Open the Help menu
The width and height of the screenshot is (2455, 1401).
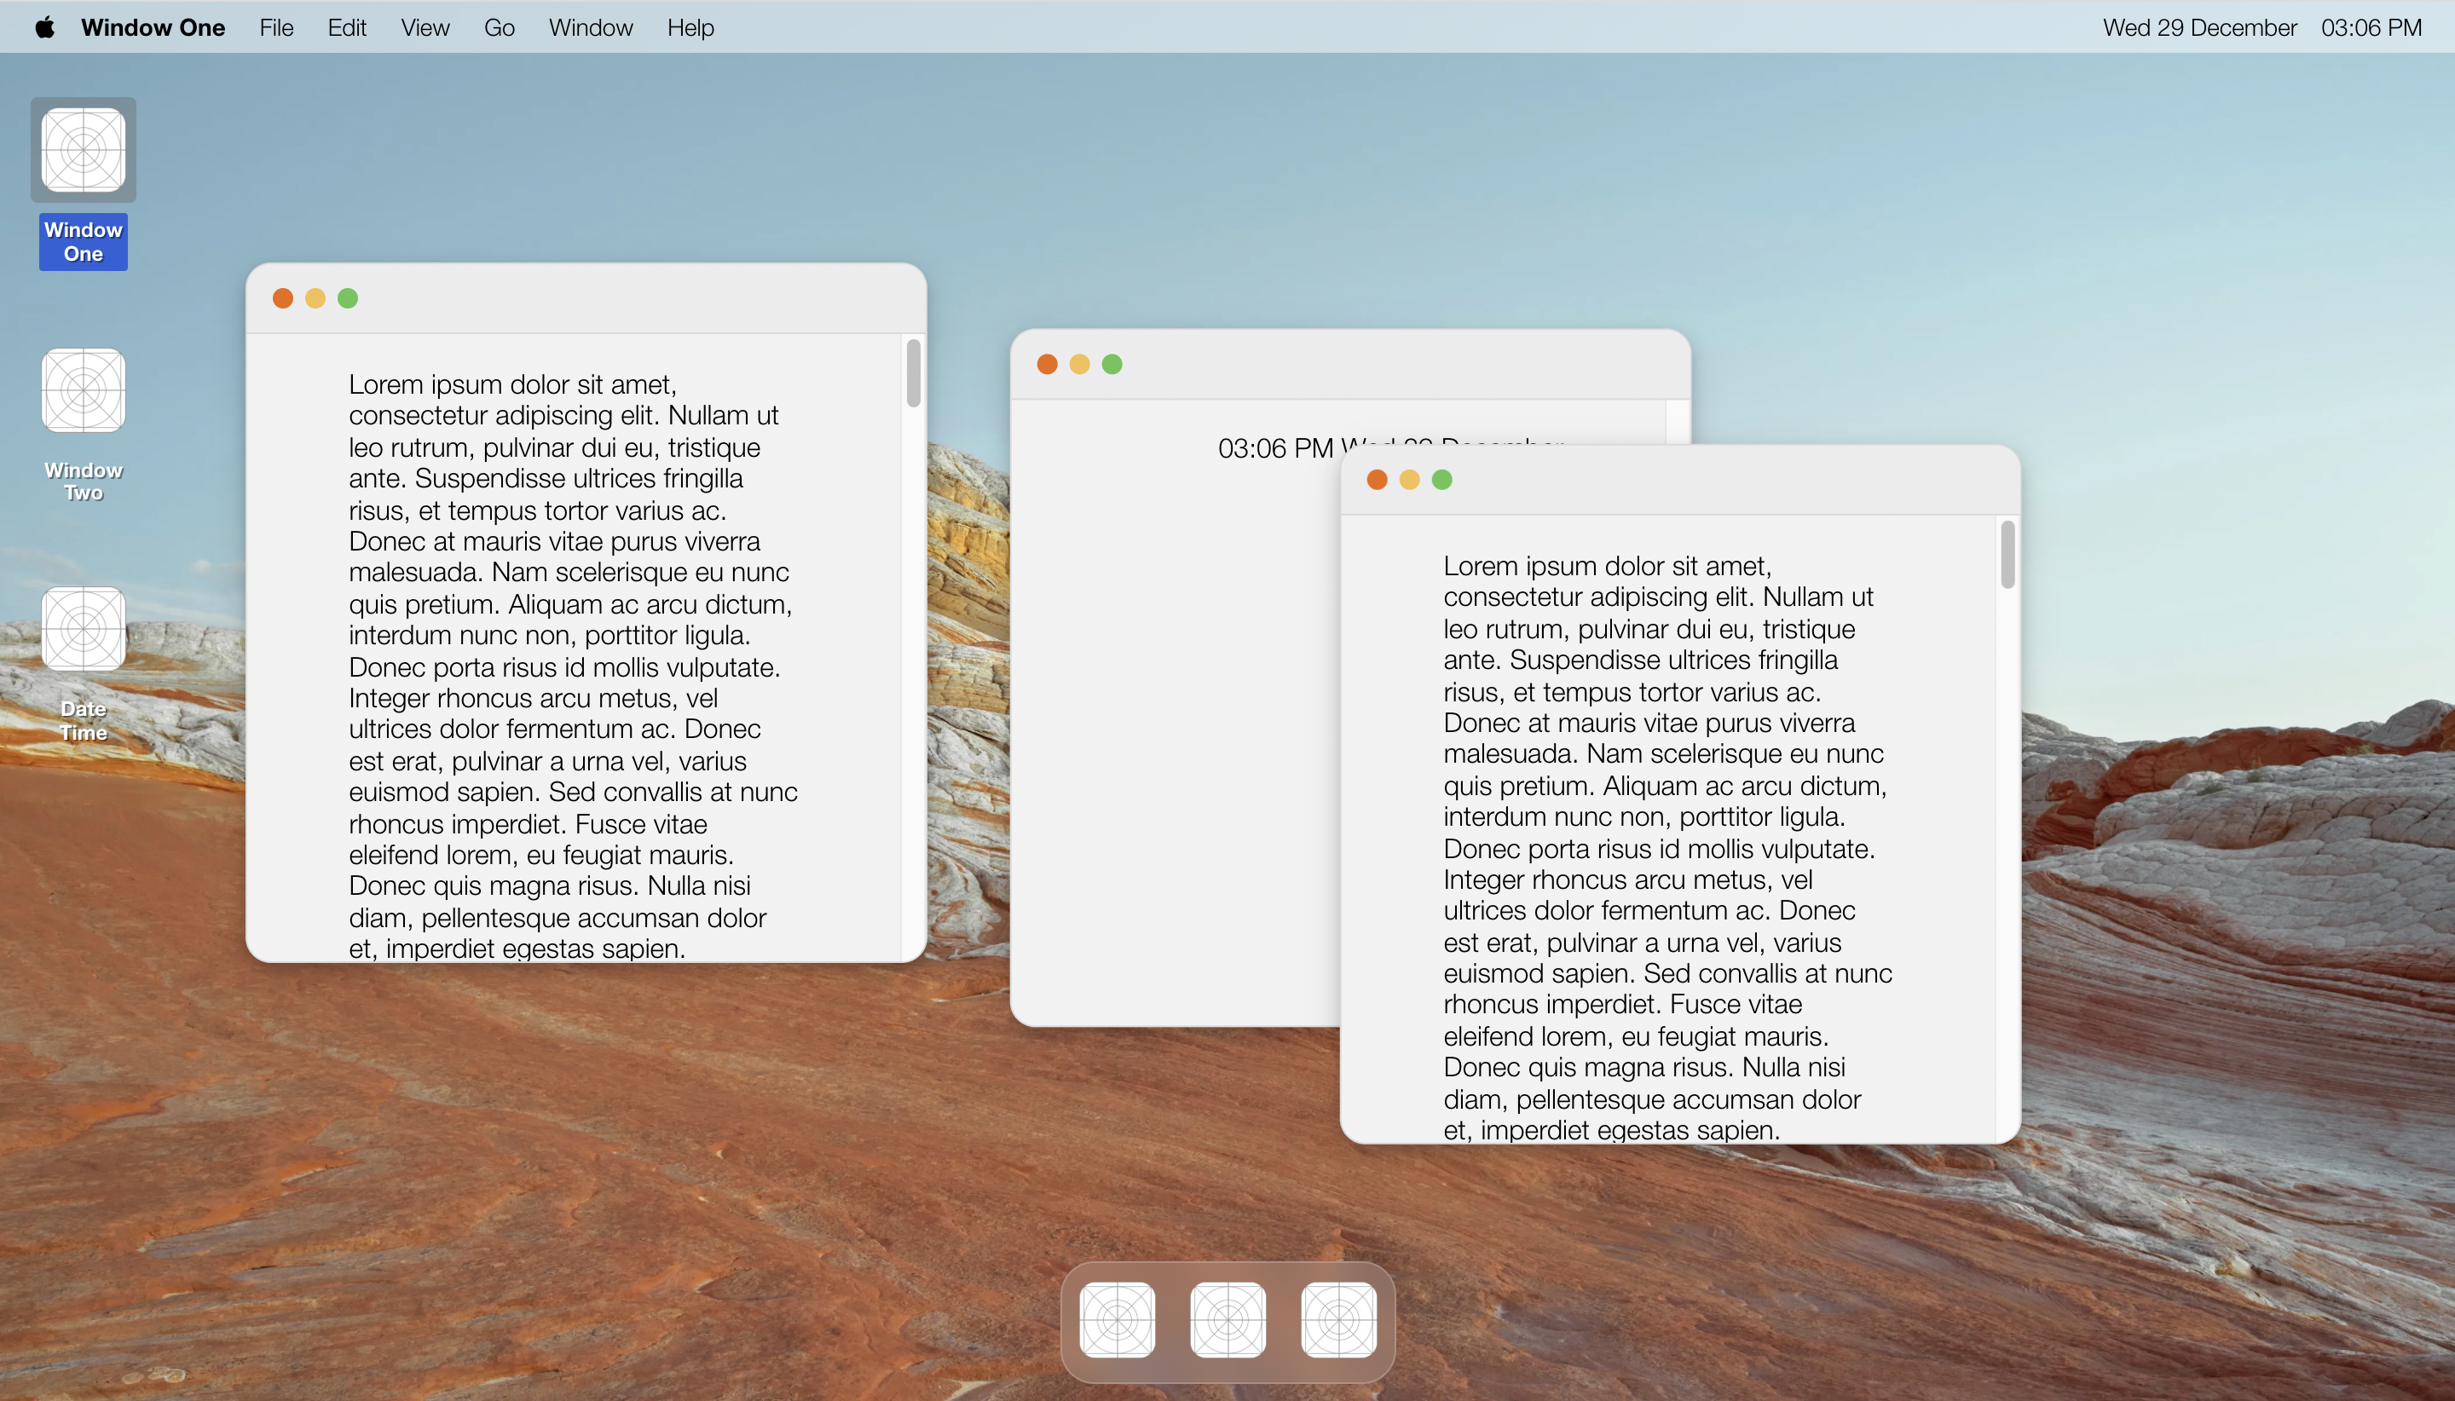(x=690, y=27)
